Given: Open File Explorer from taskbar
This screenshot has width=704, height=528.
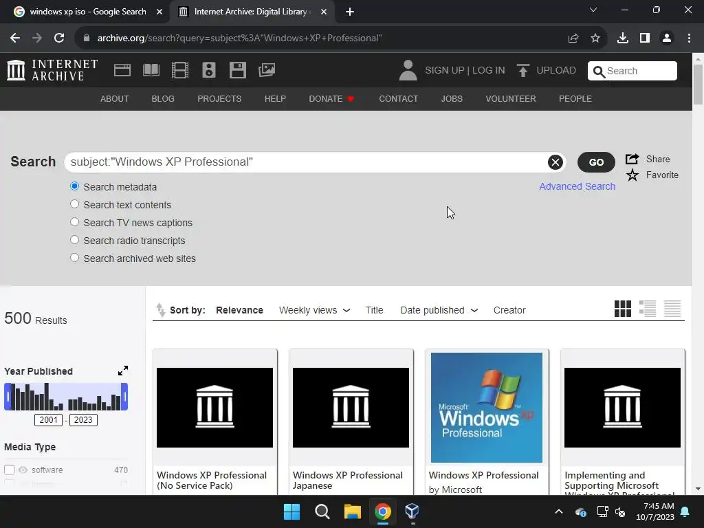Looking at the screenshot, I should (353, 511).
